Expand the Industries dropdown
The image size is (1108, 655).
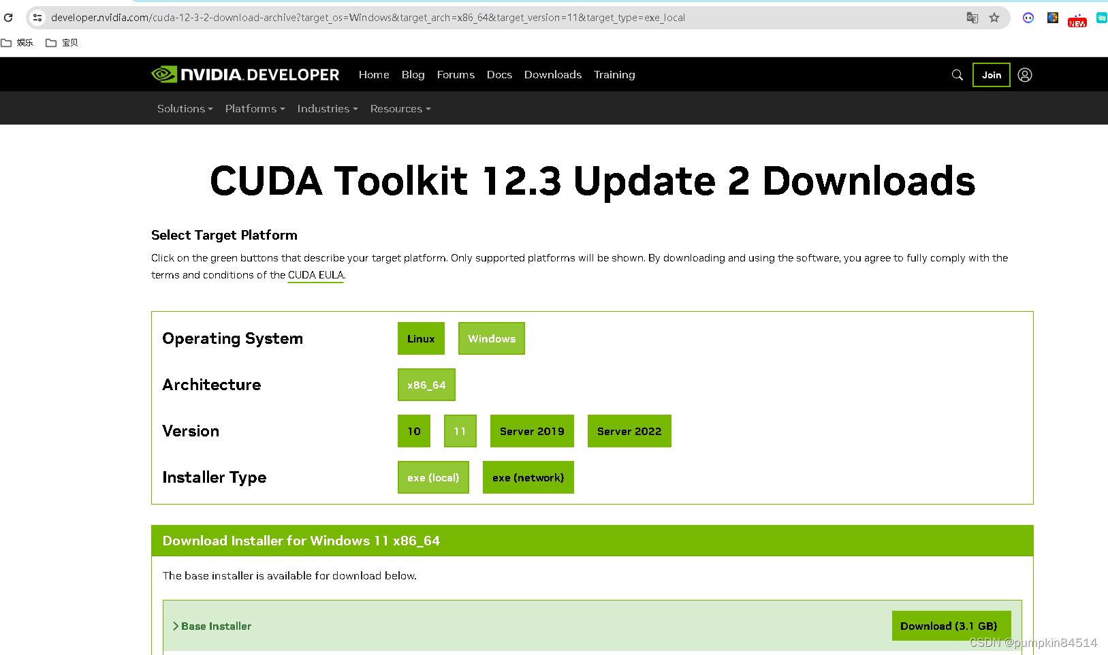[x=328, y=108]
